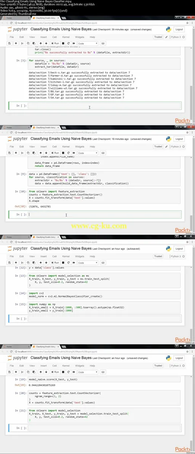This screenshot has width=195, height=454.
Task: Open Code cell-type dropdown, 18-minutes-ago frame
Action: (x=88, y=153)
